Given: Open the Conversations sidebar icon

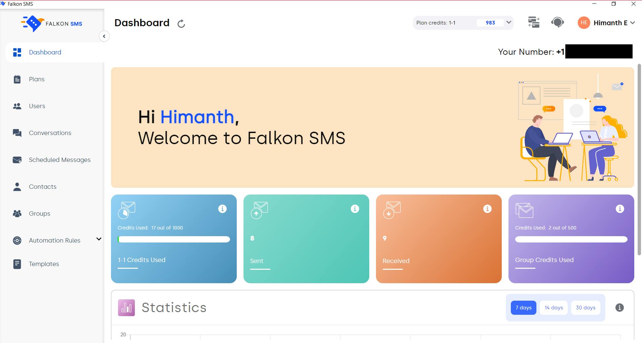Looking at the screenshot, I should [17, 133].
